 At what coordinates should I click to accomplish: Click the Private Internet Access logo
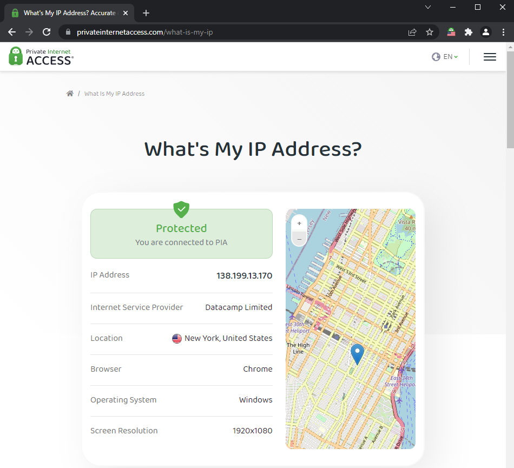pos(41,56)
